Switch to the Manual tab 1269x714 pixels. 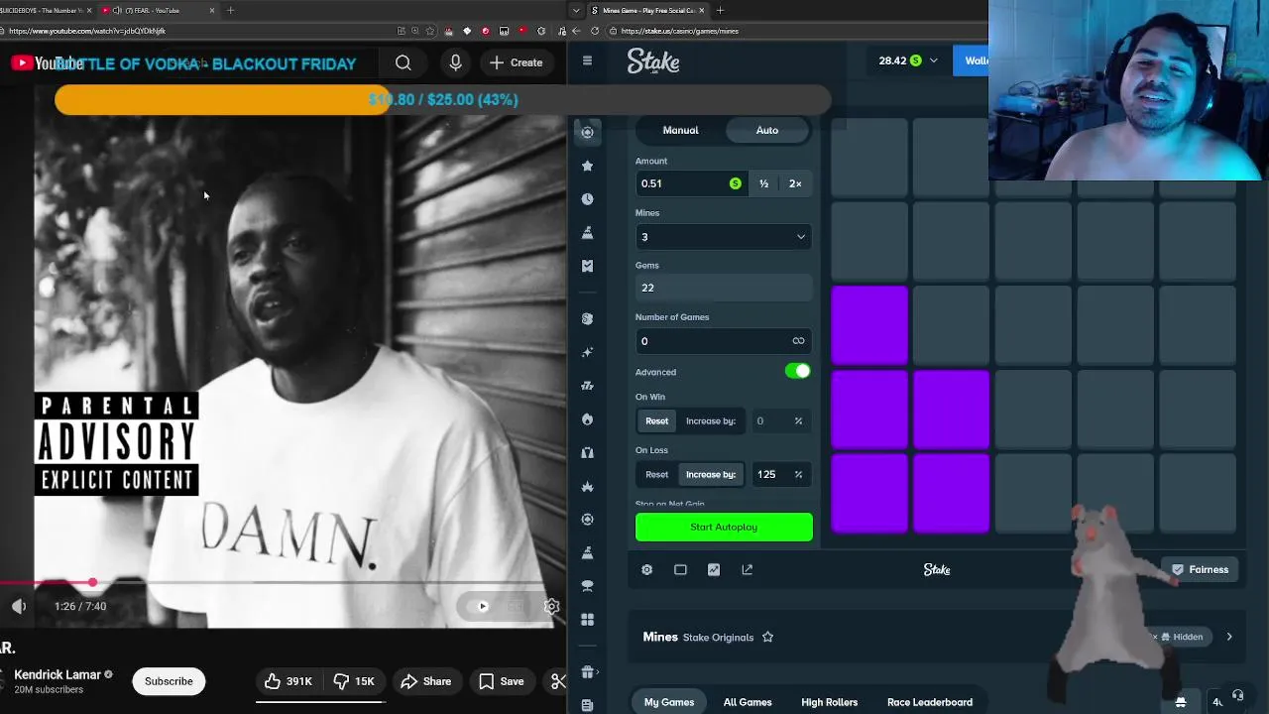click(680, 130)
